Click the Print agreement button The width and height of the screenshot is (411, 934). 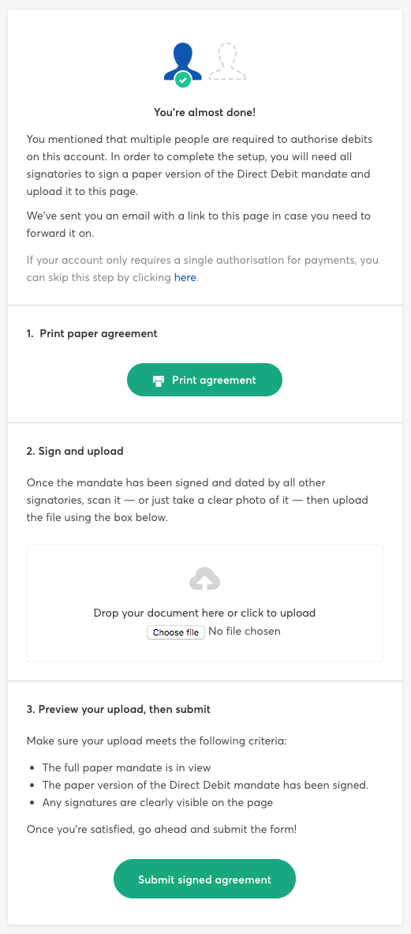(204, 380)
